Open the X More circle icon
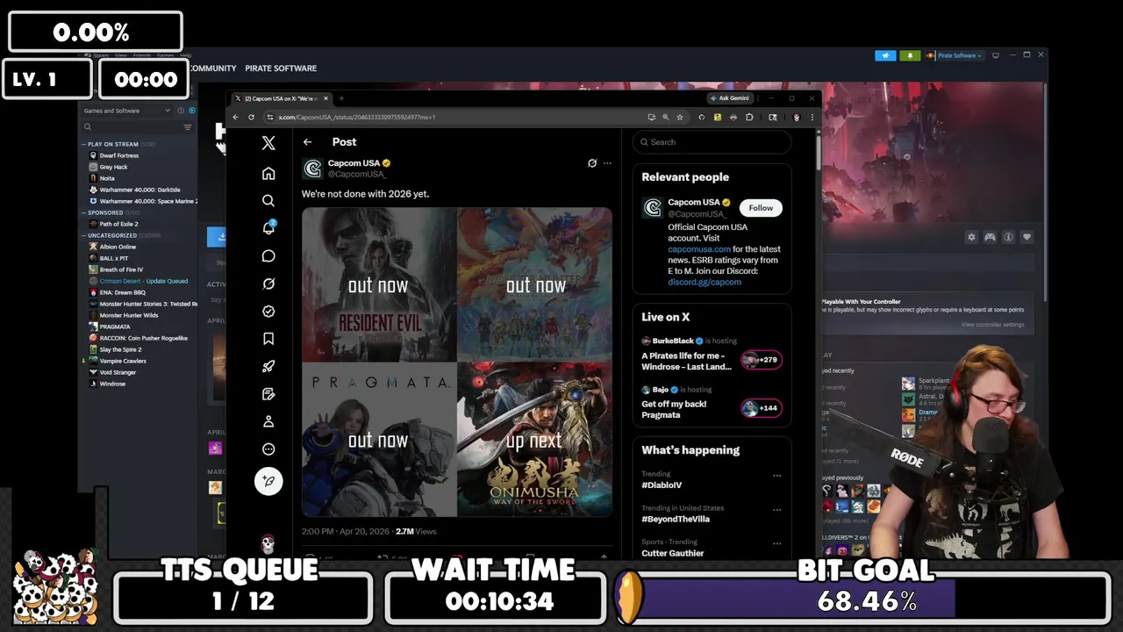 click(x=268, y=449)
